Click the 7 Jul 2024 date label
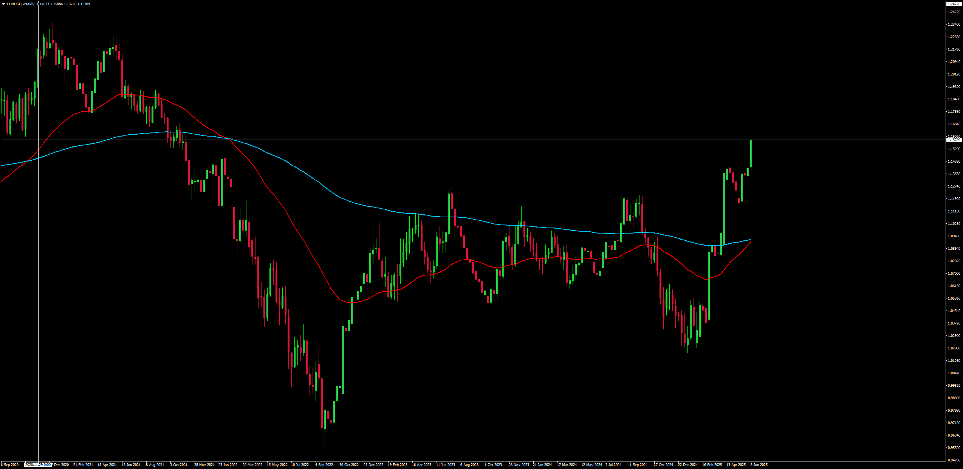This screenshot has width=963, height=469. (x=613, y=465)
